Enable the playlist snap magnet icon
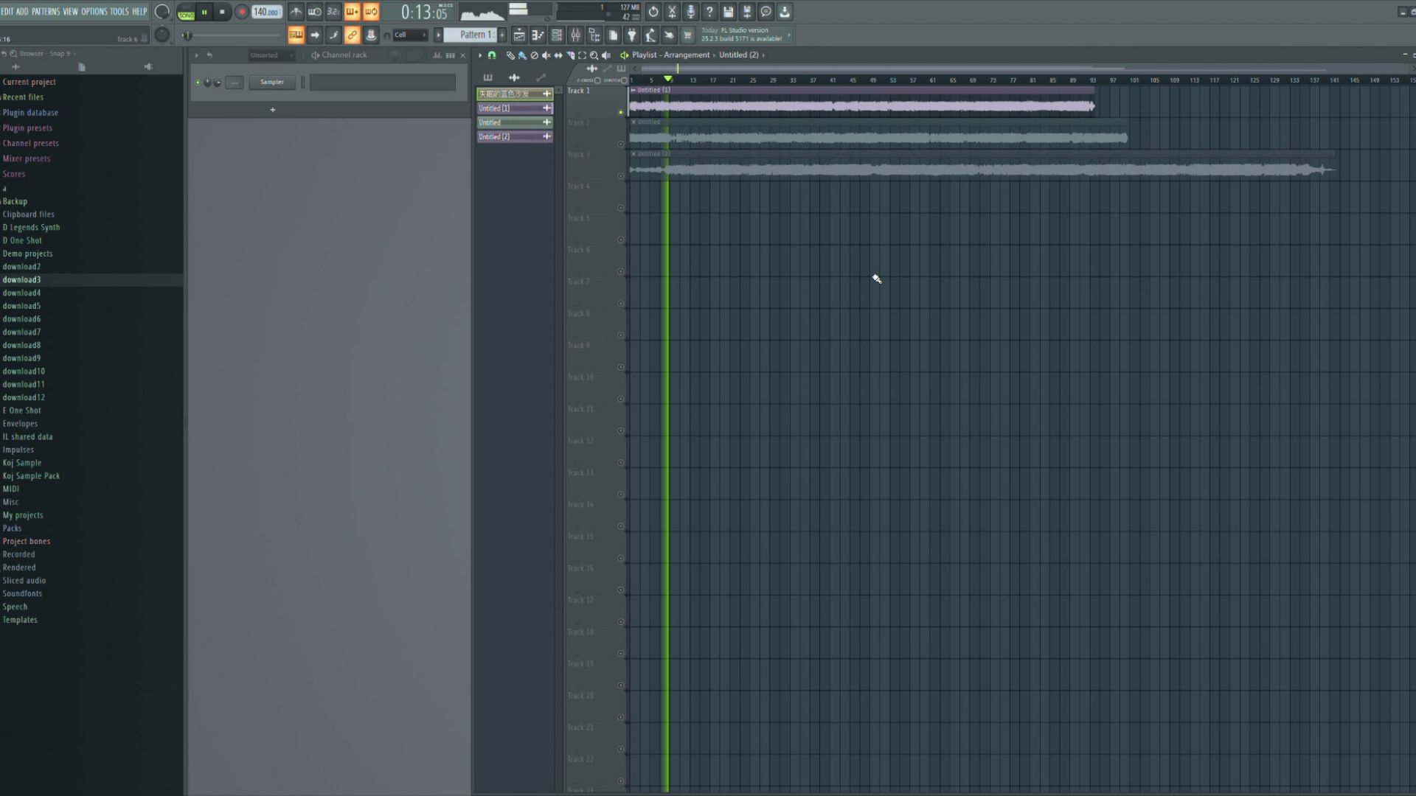The image size is (1416, 796). click(492, 55)
